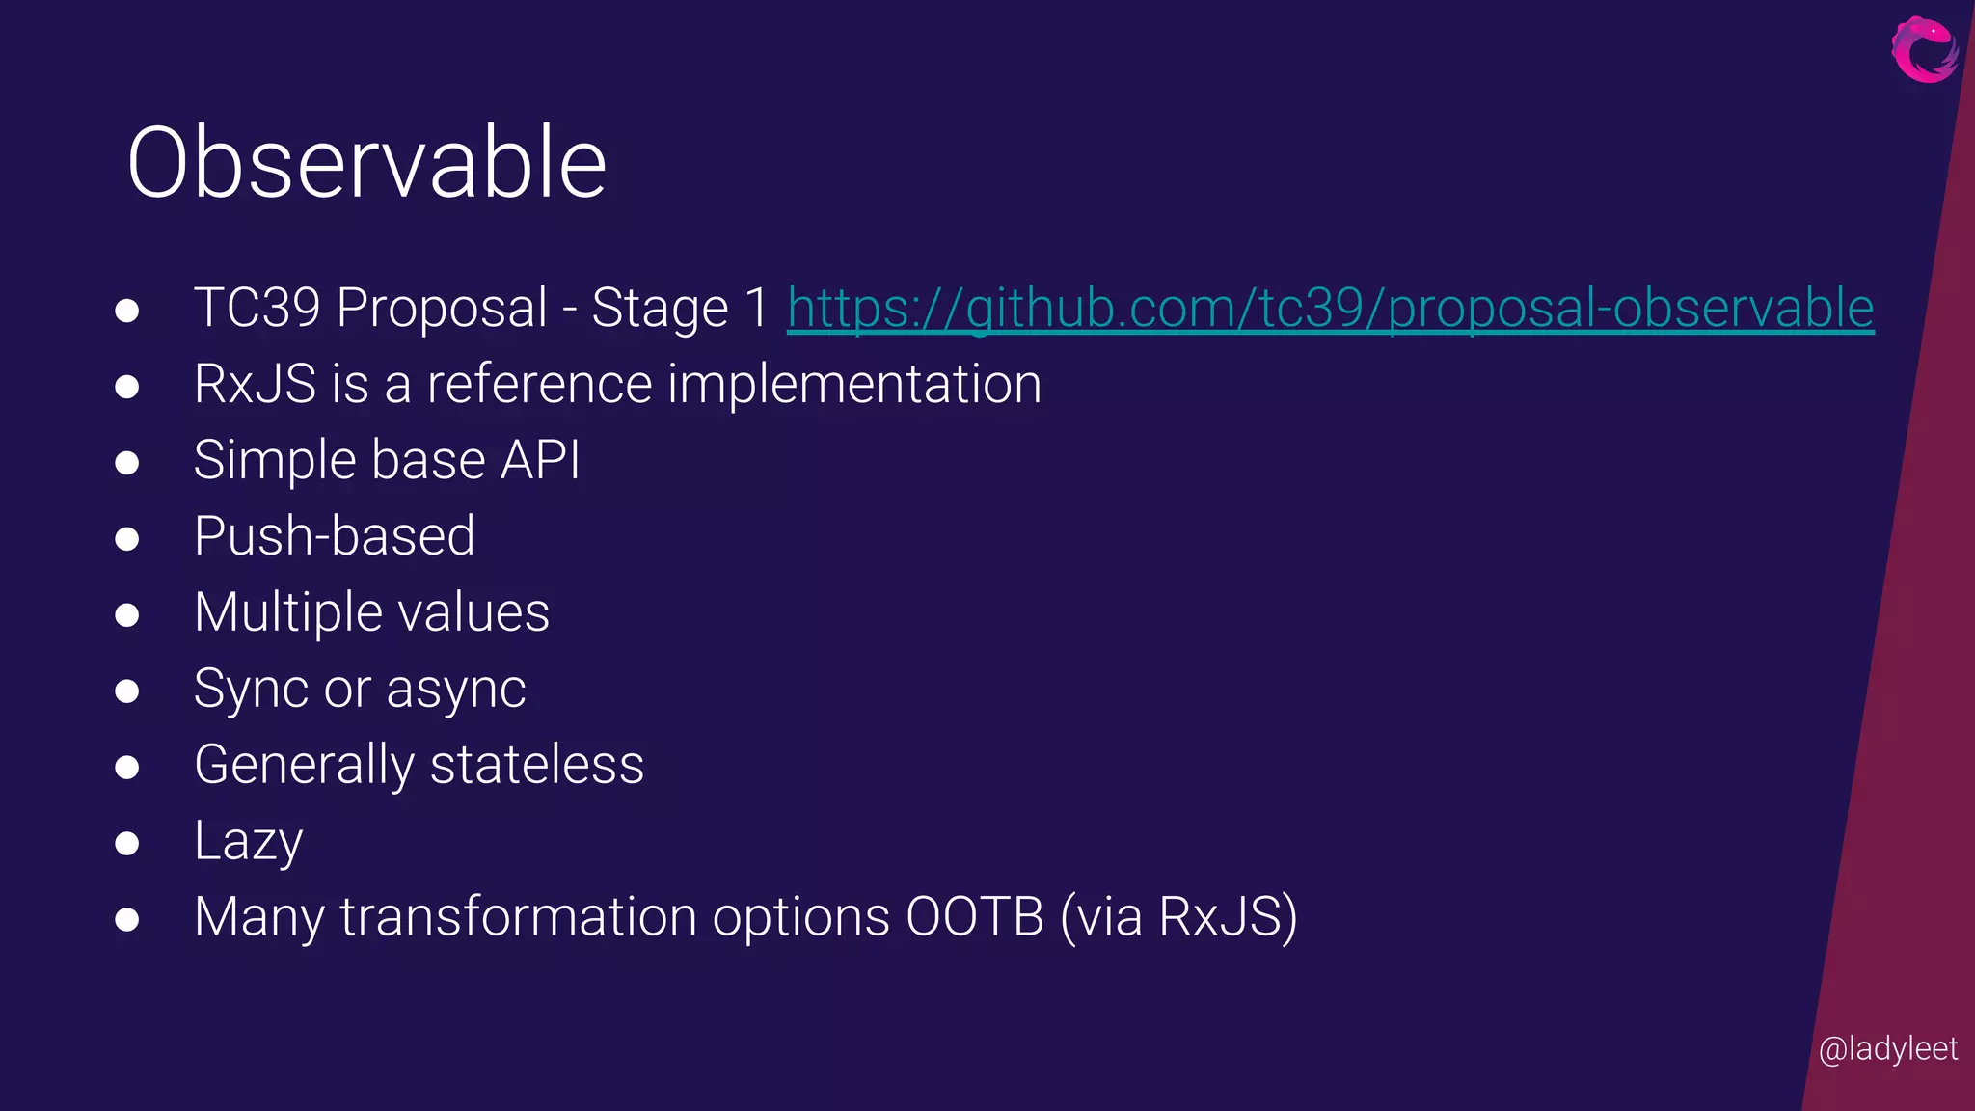Click the bullet beside Multiple values
1975x1111 pixels.
coord(126,614)
